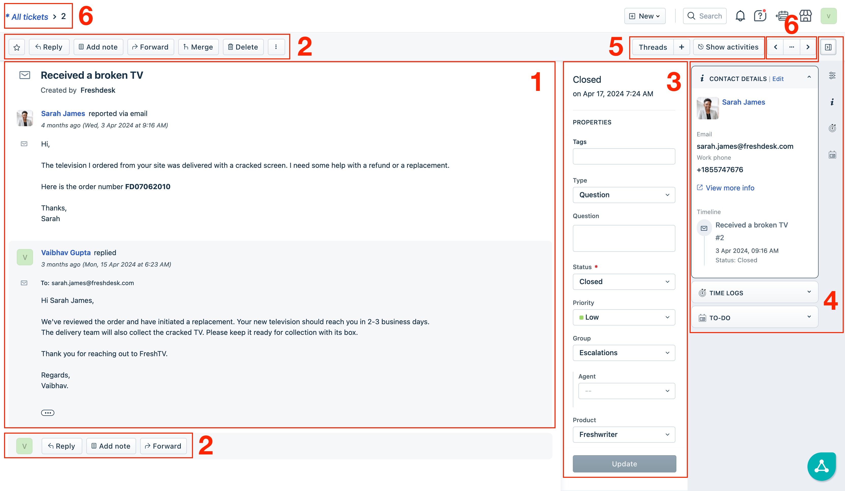The image size is (845, 491).
Task: Click Sarah James avatar in the conversation
Action: point(25,118)
